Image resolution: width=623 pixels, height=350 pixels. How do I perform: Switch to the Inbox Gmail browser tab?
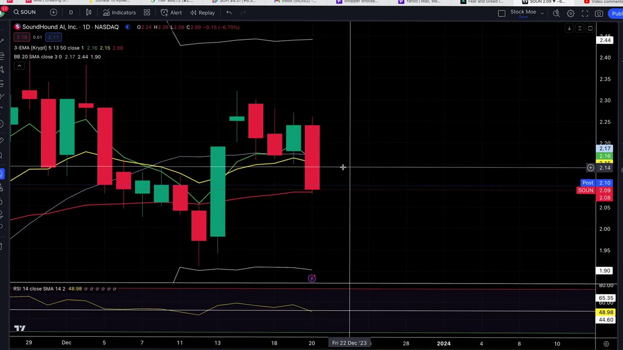[x=296, y=2]
